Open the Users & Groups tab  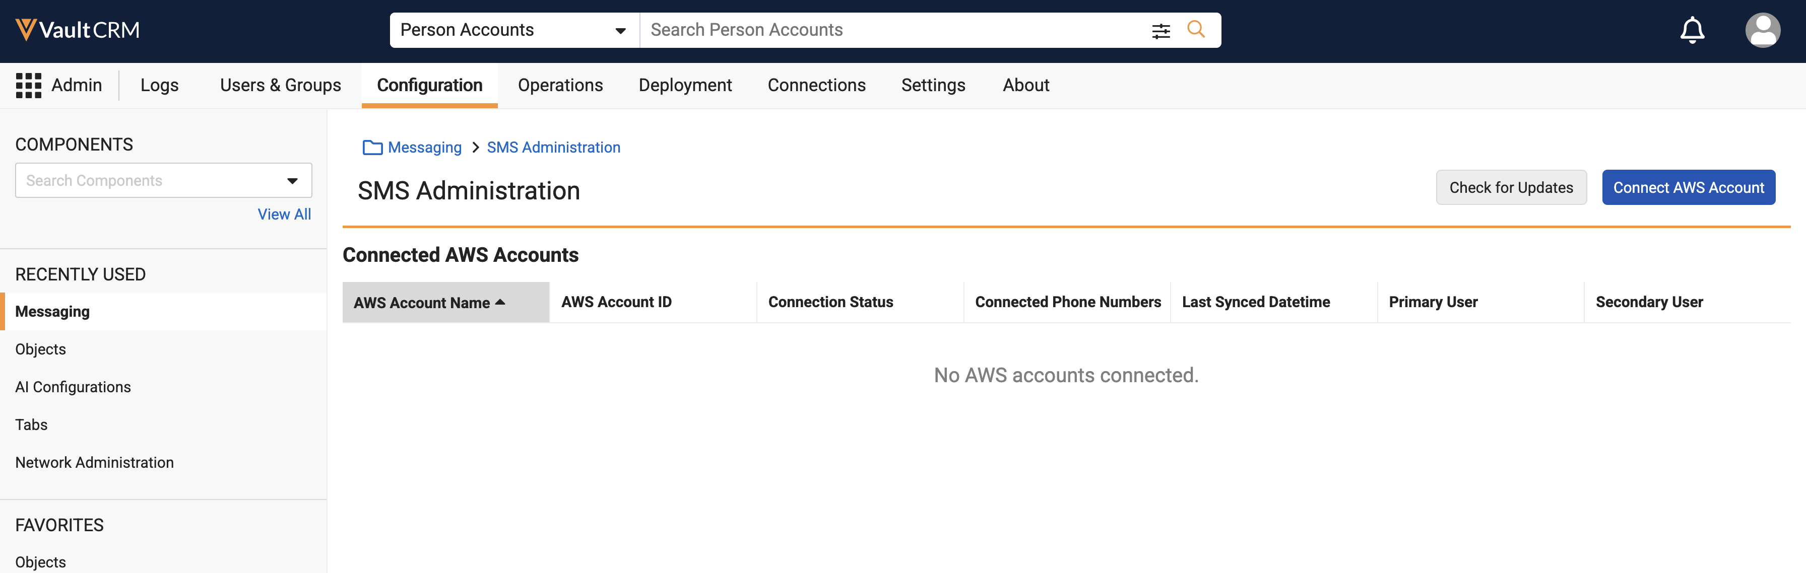tap(281, 86)
